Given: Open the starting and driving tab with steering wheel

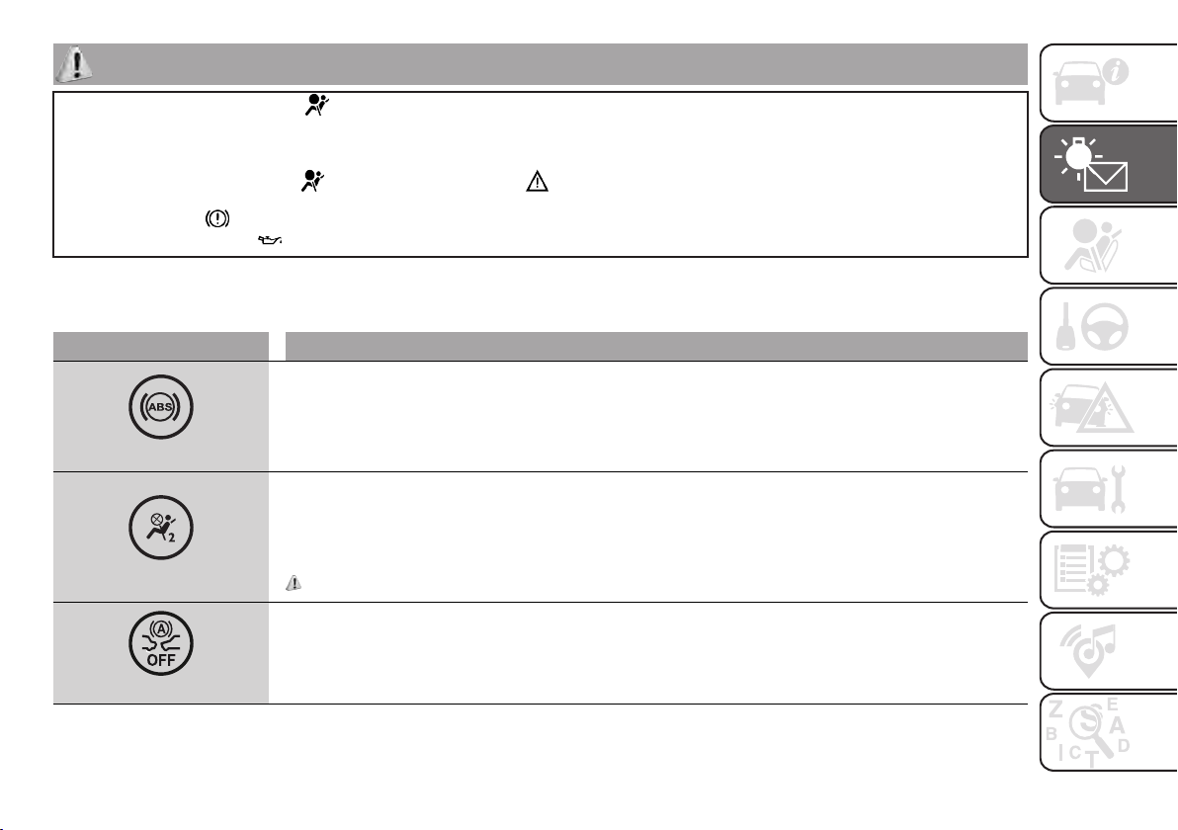Looking at the screenshot, I should pyautogui.click(x=1108, y=327).
